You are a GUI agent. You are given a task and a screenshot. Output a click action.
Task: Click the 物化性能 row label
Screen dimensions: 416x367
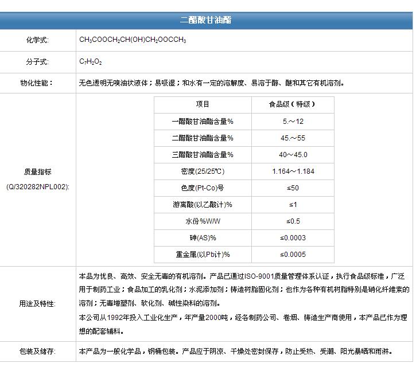37,83
